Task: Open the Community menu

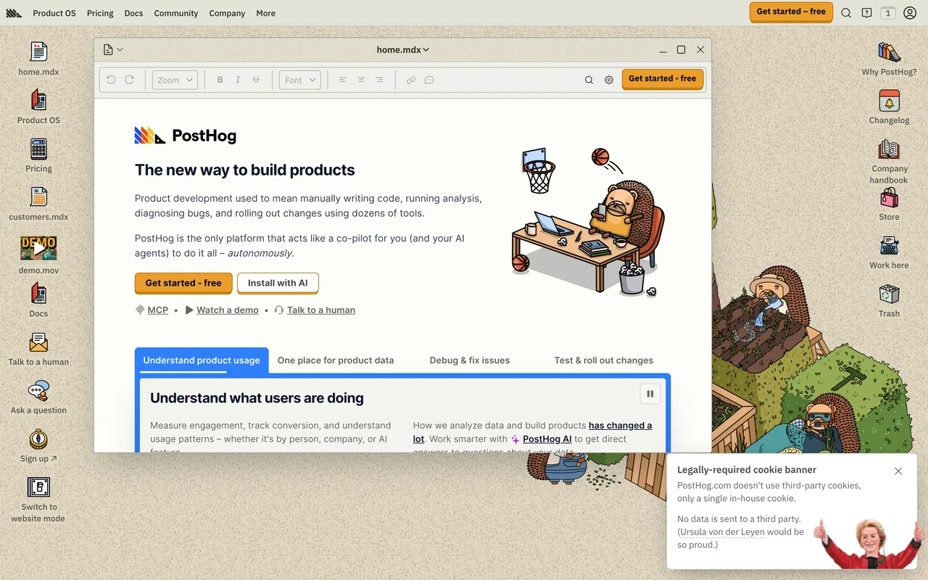Action: 176,13
